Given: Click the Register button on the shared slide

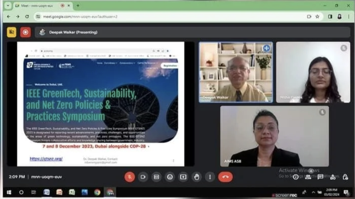Looking at the screenshot, I should point(170,66).
